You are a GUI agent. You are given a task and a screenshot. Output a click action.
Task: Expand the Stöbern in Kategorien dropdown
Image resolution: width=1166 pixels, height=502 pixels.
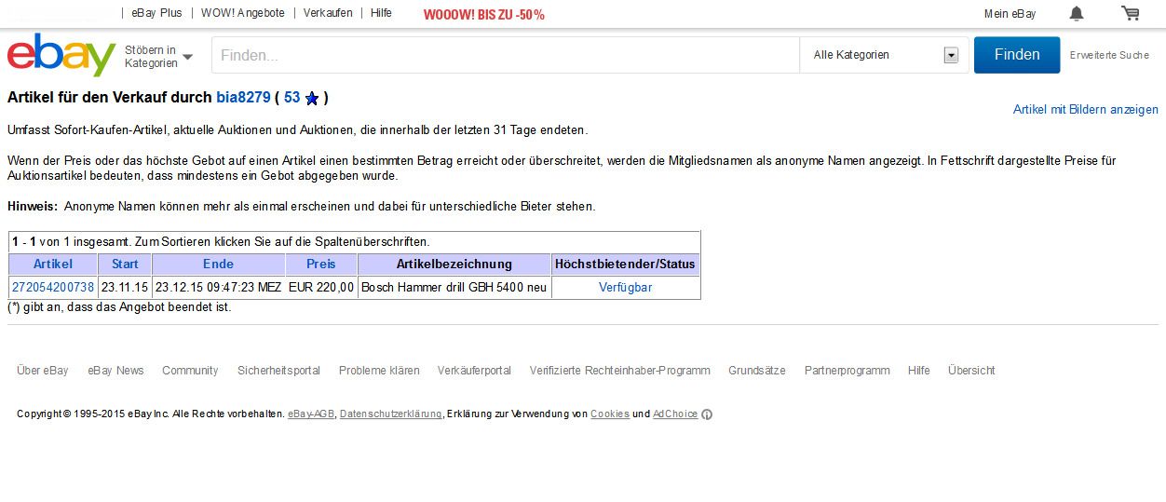coord(159,56)
